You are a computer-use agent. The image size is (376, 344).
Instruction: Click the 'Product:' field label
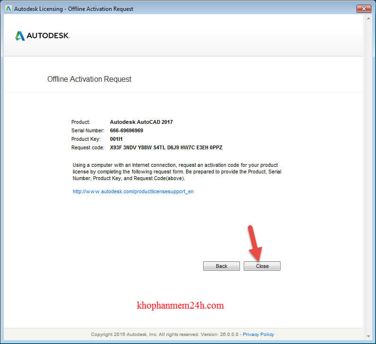pos(81,122)
